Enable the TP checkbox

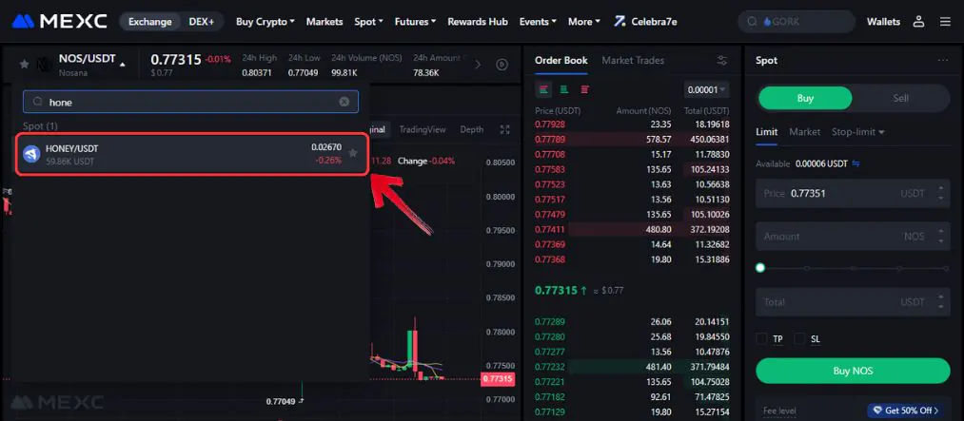pos(761,338)
